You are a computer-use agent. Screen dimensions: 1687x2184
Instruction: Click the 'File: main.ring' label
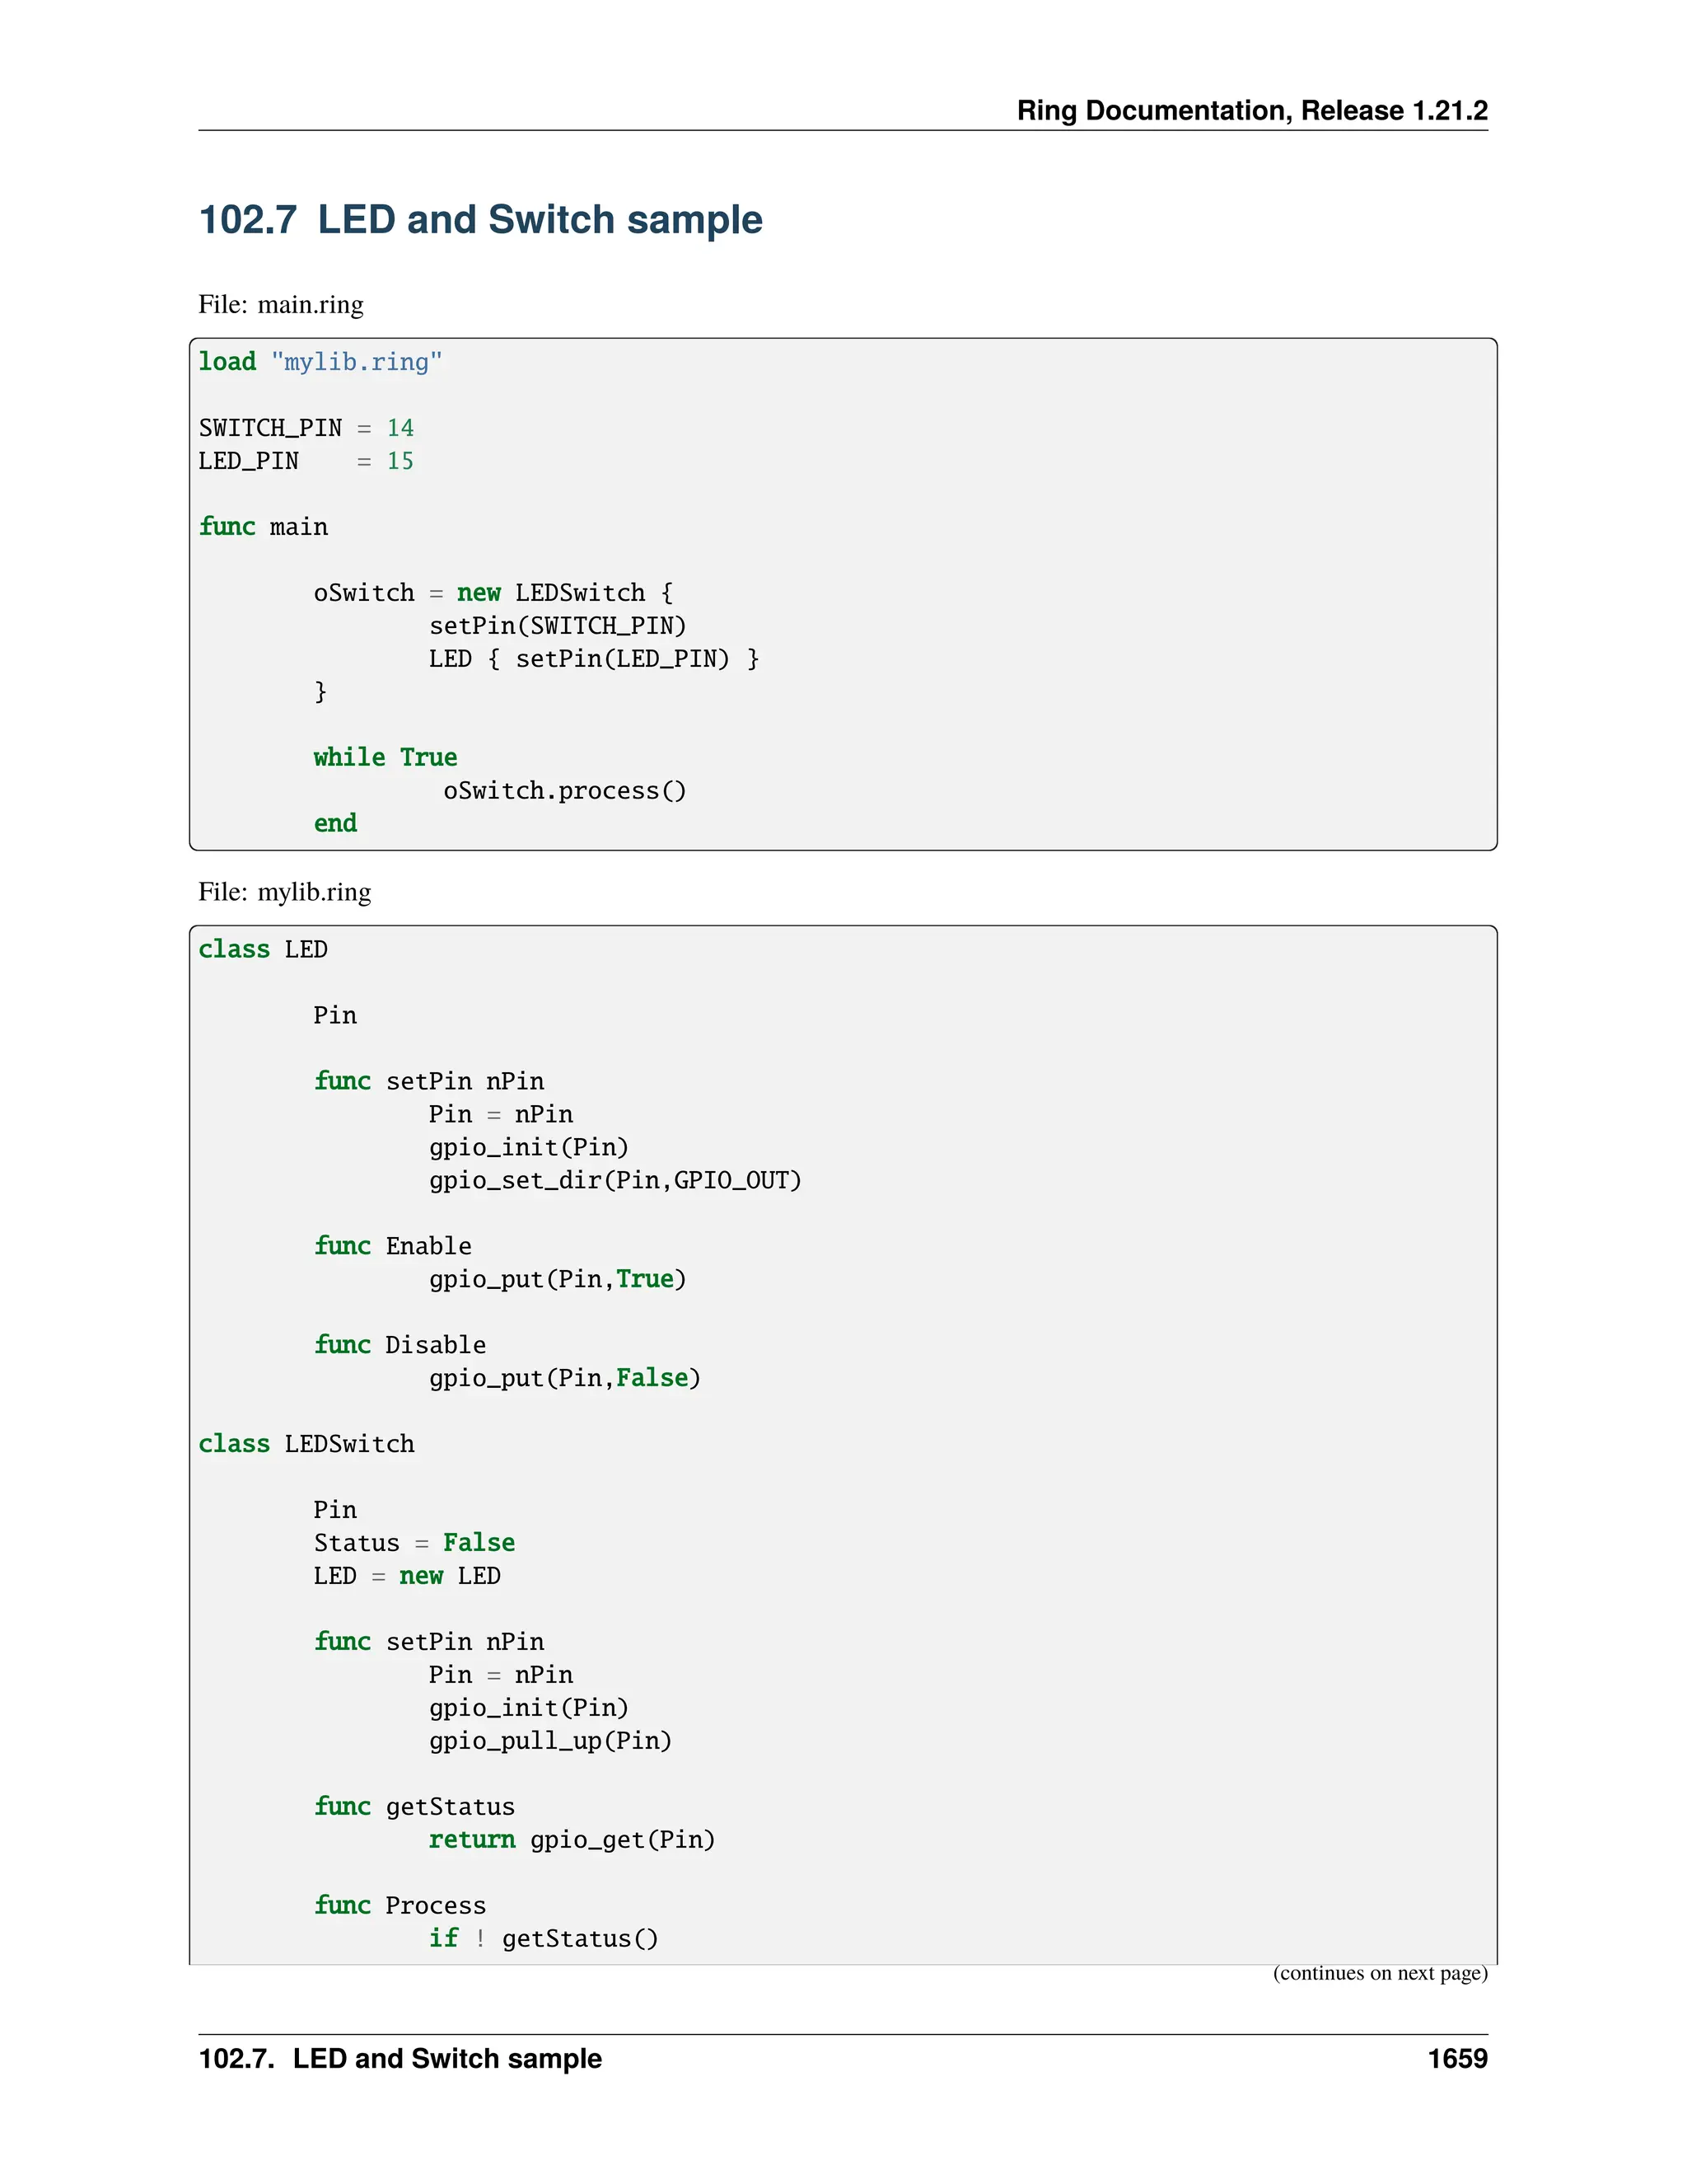click(x=281, y=304)
